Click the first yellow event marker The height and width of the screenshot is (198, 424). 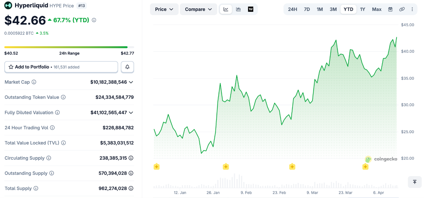(157, 167)
